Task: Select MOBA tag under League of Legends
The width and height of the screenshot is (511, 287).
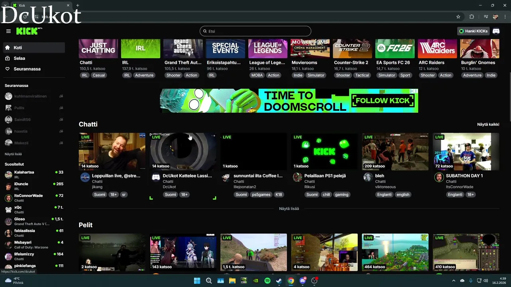Action: click(x=257, y=75)
